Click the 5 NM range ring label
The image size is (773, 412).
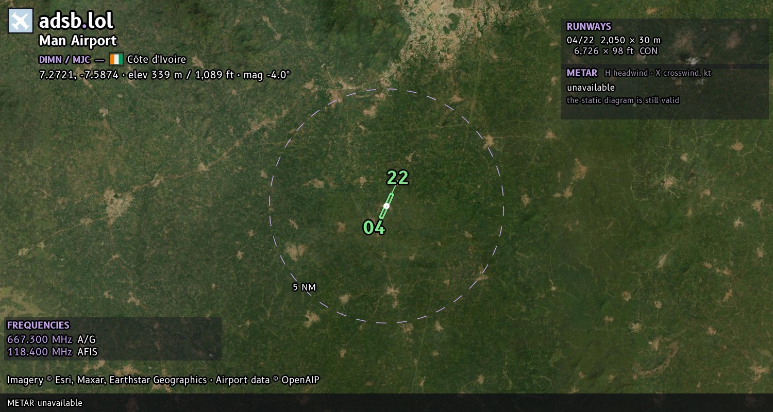tap(304, 287)
